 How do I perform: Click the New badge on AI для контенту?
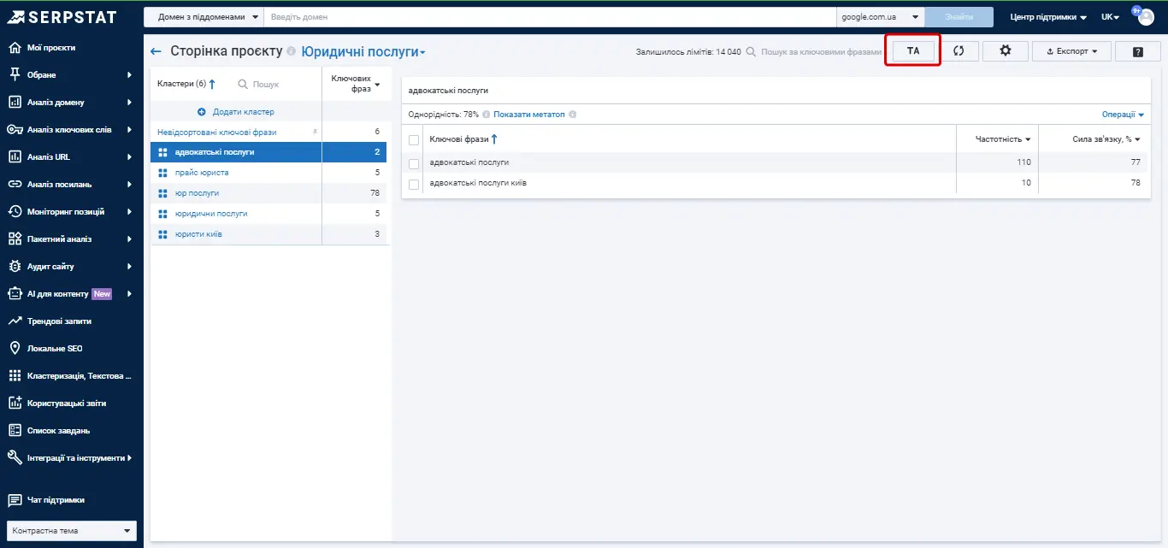click(x=103, y=294)
